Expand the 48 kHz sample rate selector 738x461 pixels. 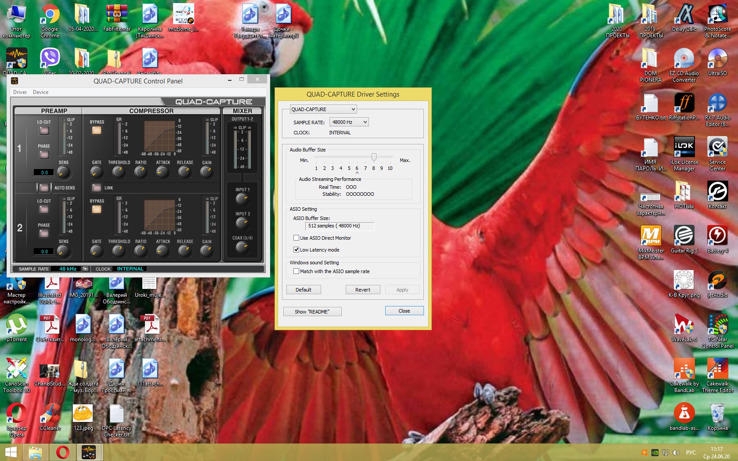point(85,269)
